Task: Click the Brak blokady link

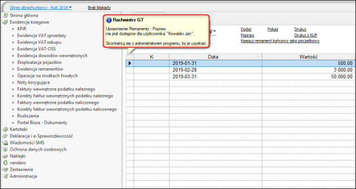Action: pyautogui.click(x=99, y=8)
